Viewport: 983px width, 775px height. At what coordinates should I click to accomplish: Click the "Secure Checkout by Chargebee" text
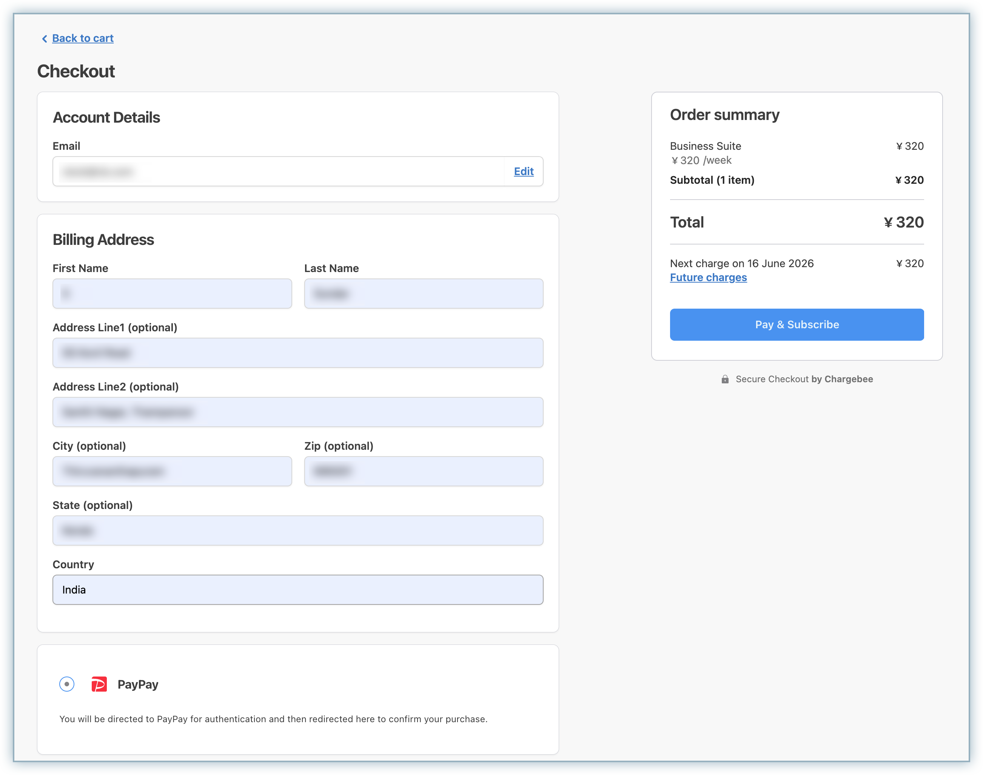click(804, 379)
